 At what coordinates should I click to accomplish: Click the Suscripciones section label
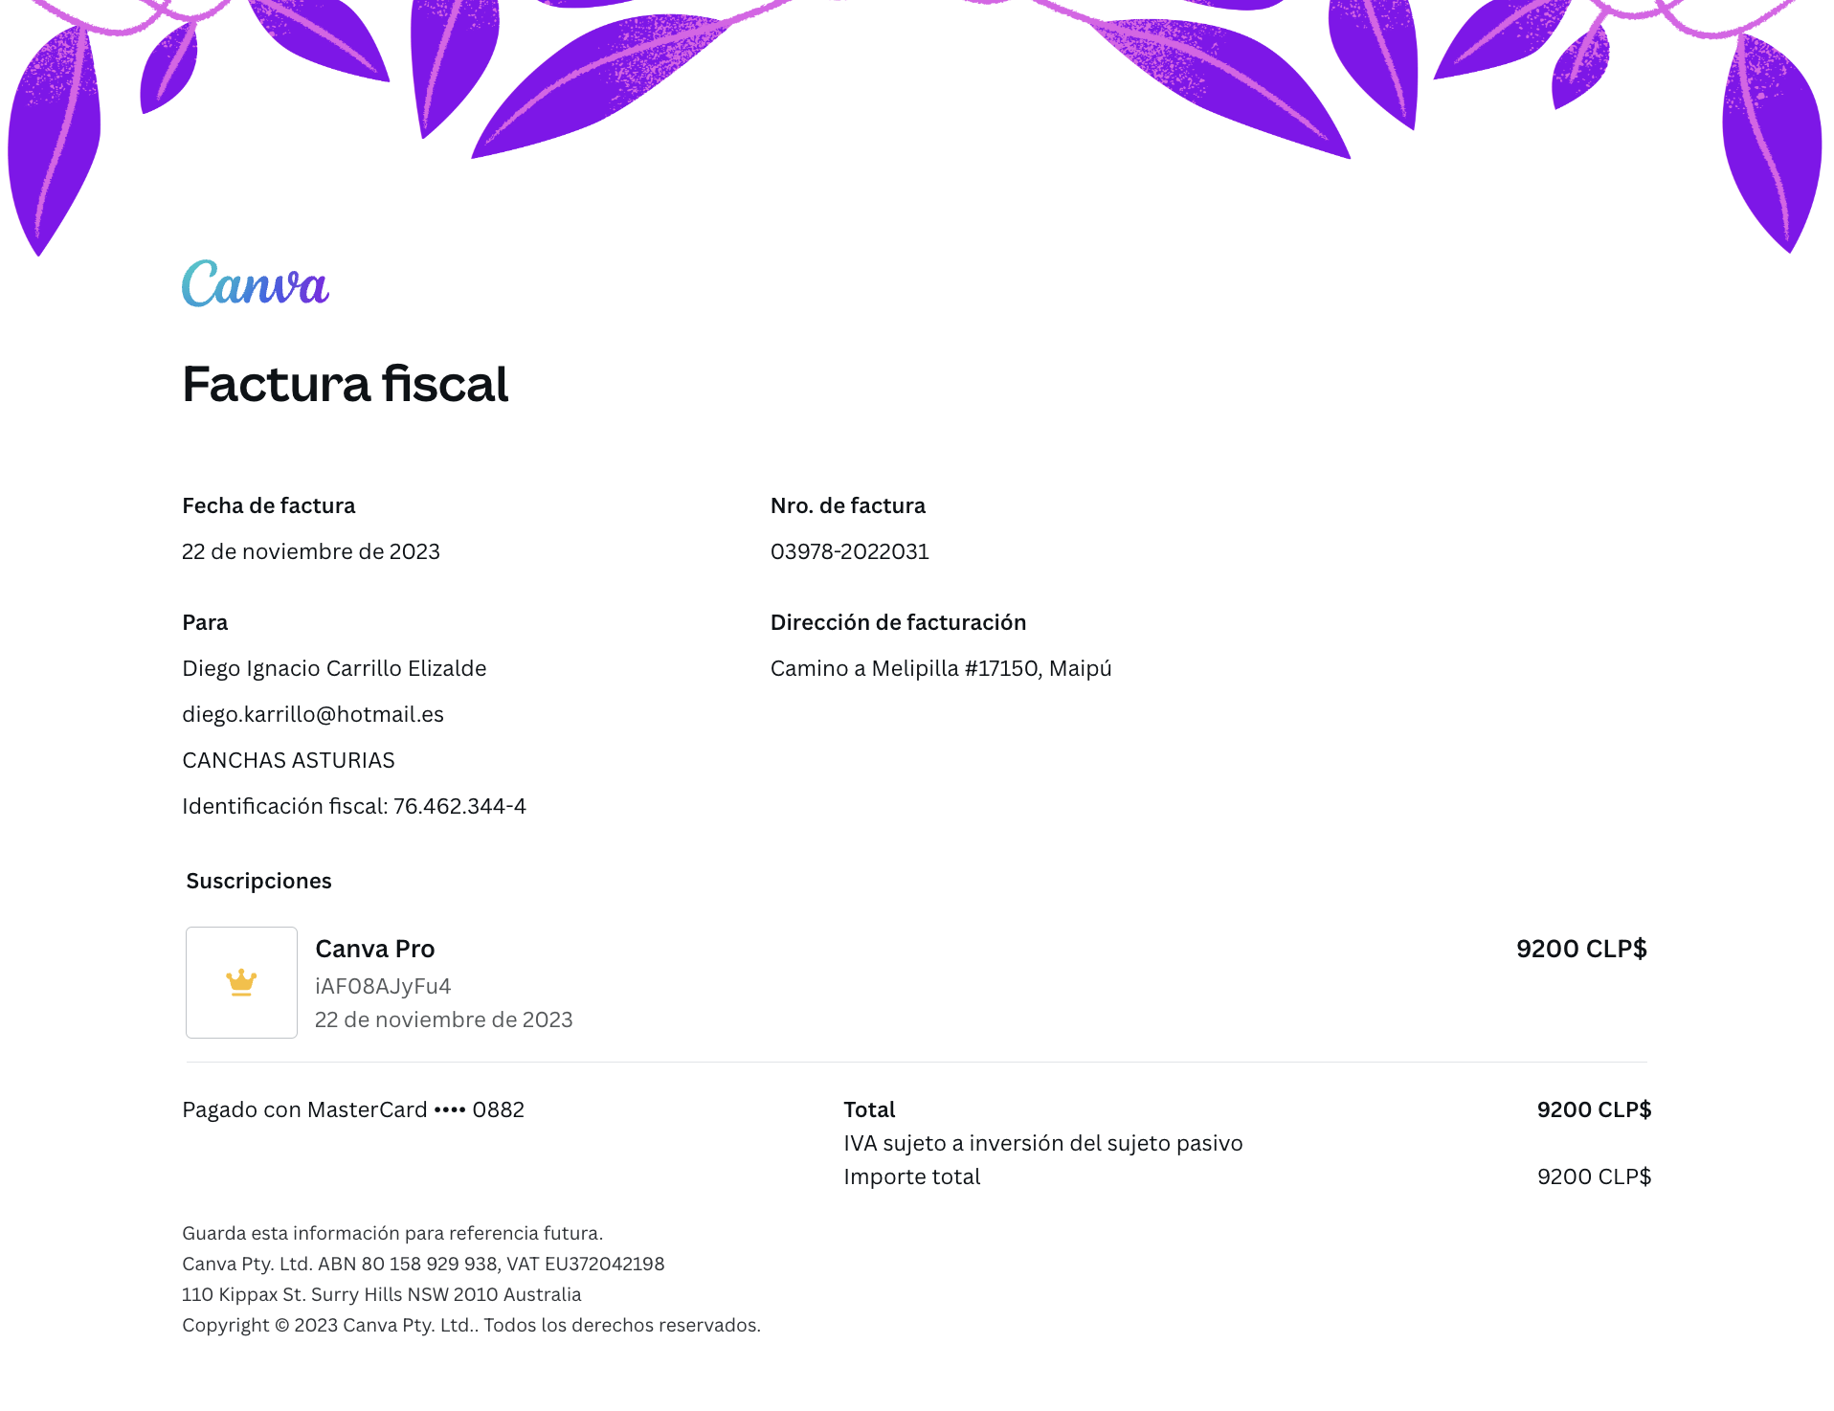point(258,881)
